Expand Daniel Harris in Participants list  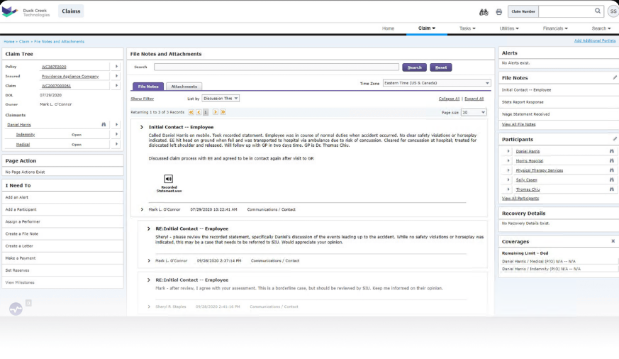coord(508,151)
